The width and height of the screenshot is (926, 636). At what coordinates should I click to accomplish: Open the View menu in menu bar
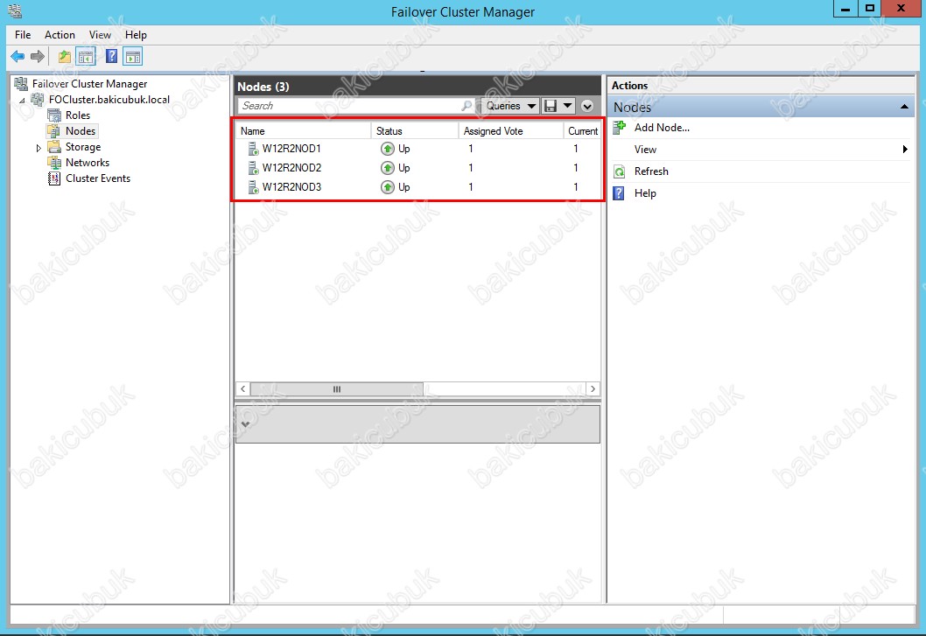(100, 35)
